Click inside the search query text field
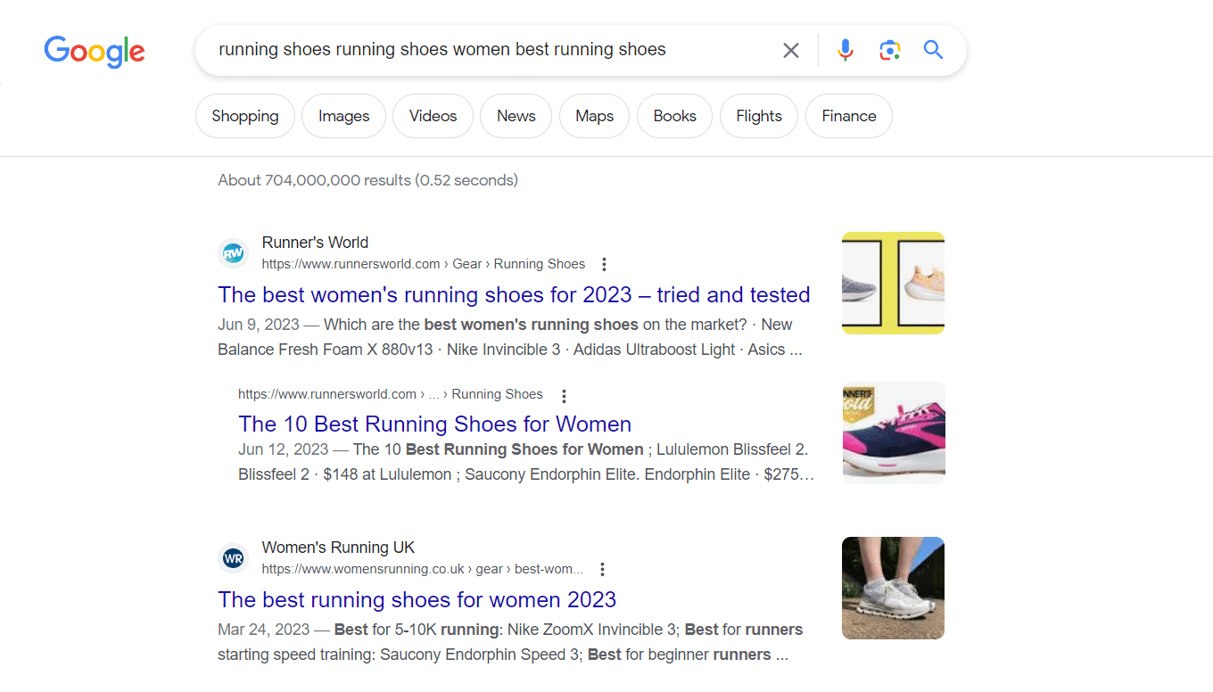The image size is (1213, 692). point(482,50)
